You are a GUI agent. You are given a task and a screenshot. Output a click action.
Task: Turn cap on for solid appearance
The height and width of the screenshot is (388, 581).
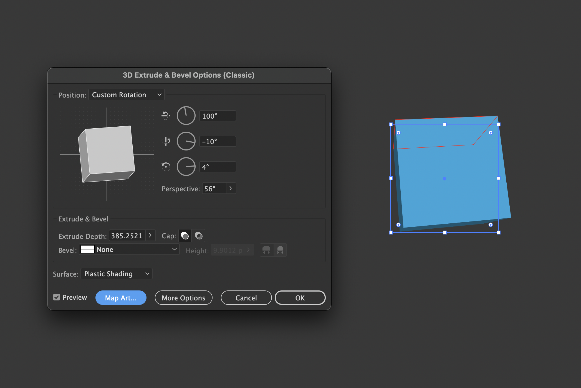tap(185, 236)
